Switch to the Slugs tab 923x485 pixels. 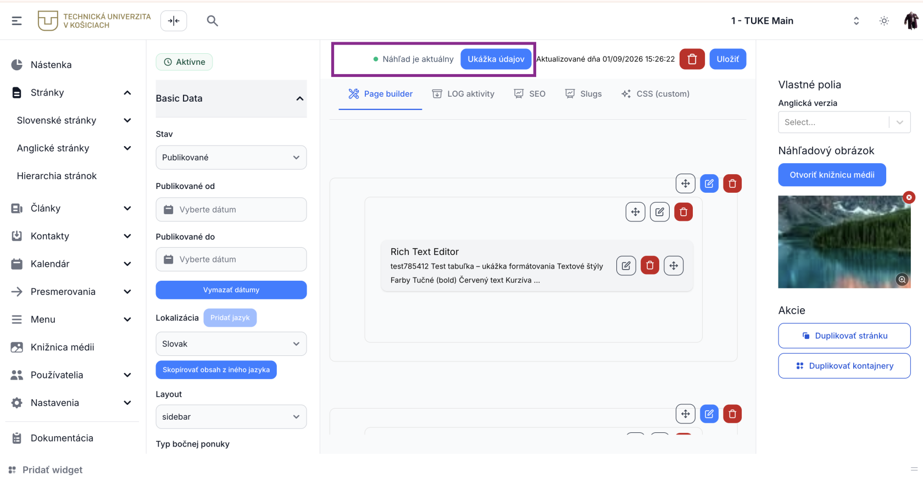click(583, 94)
